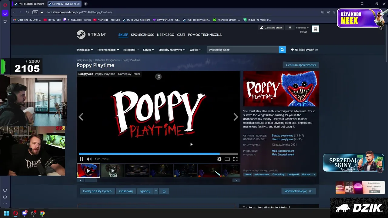Expand the Sprzęt menu

point(149,50)
